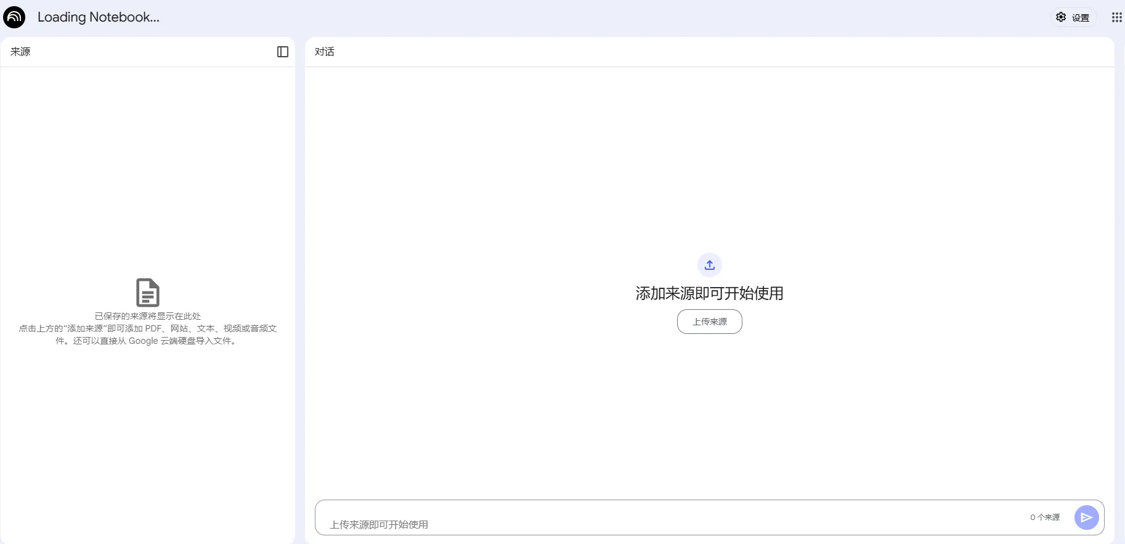Viewport: 1125px width, 544px height.
Task: Click the 0 个来源 counter
Action: click(1045, 518)
